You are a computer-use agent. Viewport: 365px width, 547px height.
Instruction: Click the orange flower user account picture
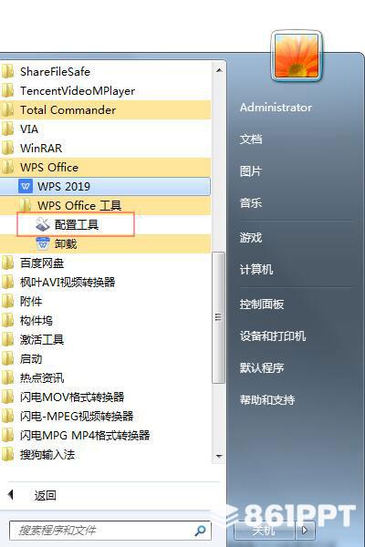pos(297,56)
